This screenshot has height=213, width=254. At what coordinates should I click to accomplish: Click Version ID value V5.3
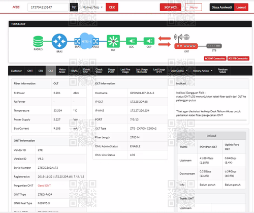41,159
